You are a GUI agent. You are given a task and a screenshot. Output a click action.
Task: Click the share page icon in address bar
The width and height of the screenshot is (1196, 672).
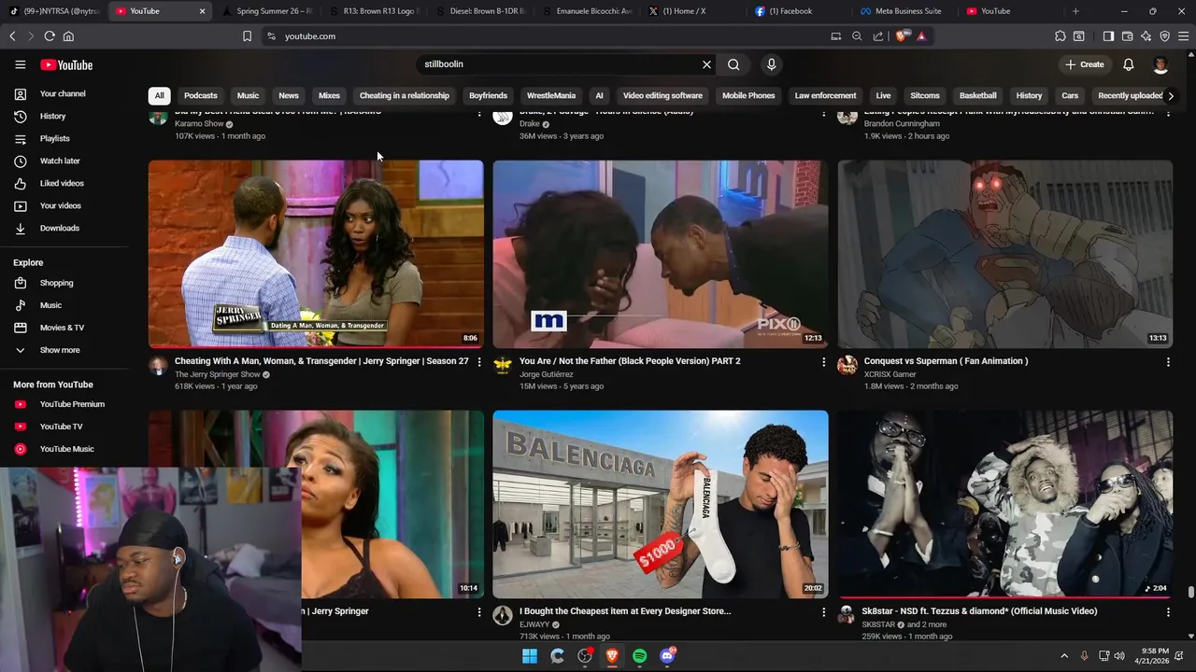coord(877,36)
